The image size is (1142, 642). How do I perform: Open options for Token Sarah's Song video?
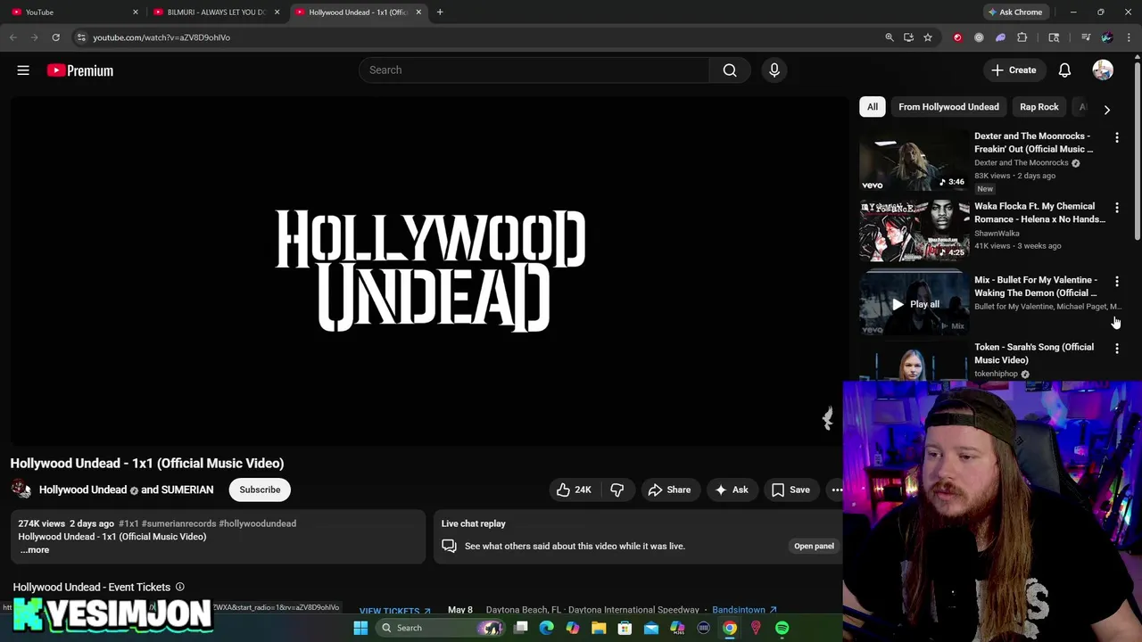(1117, 349)
